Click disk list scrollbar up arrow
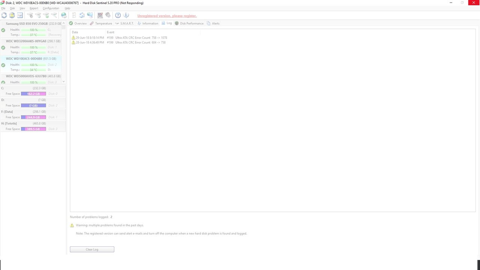 pos(63,23)
